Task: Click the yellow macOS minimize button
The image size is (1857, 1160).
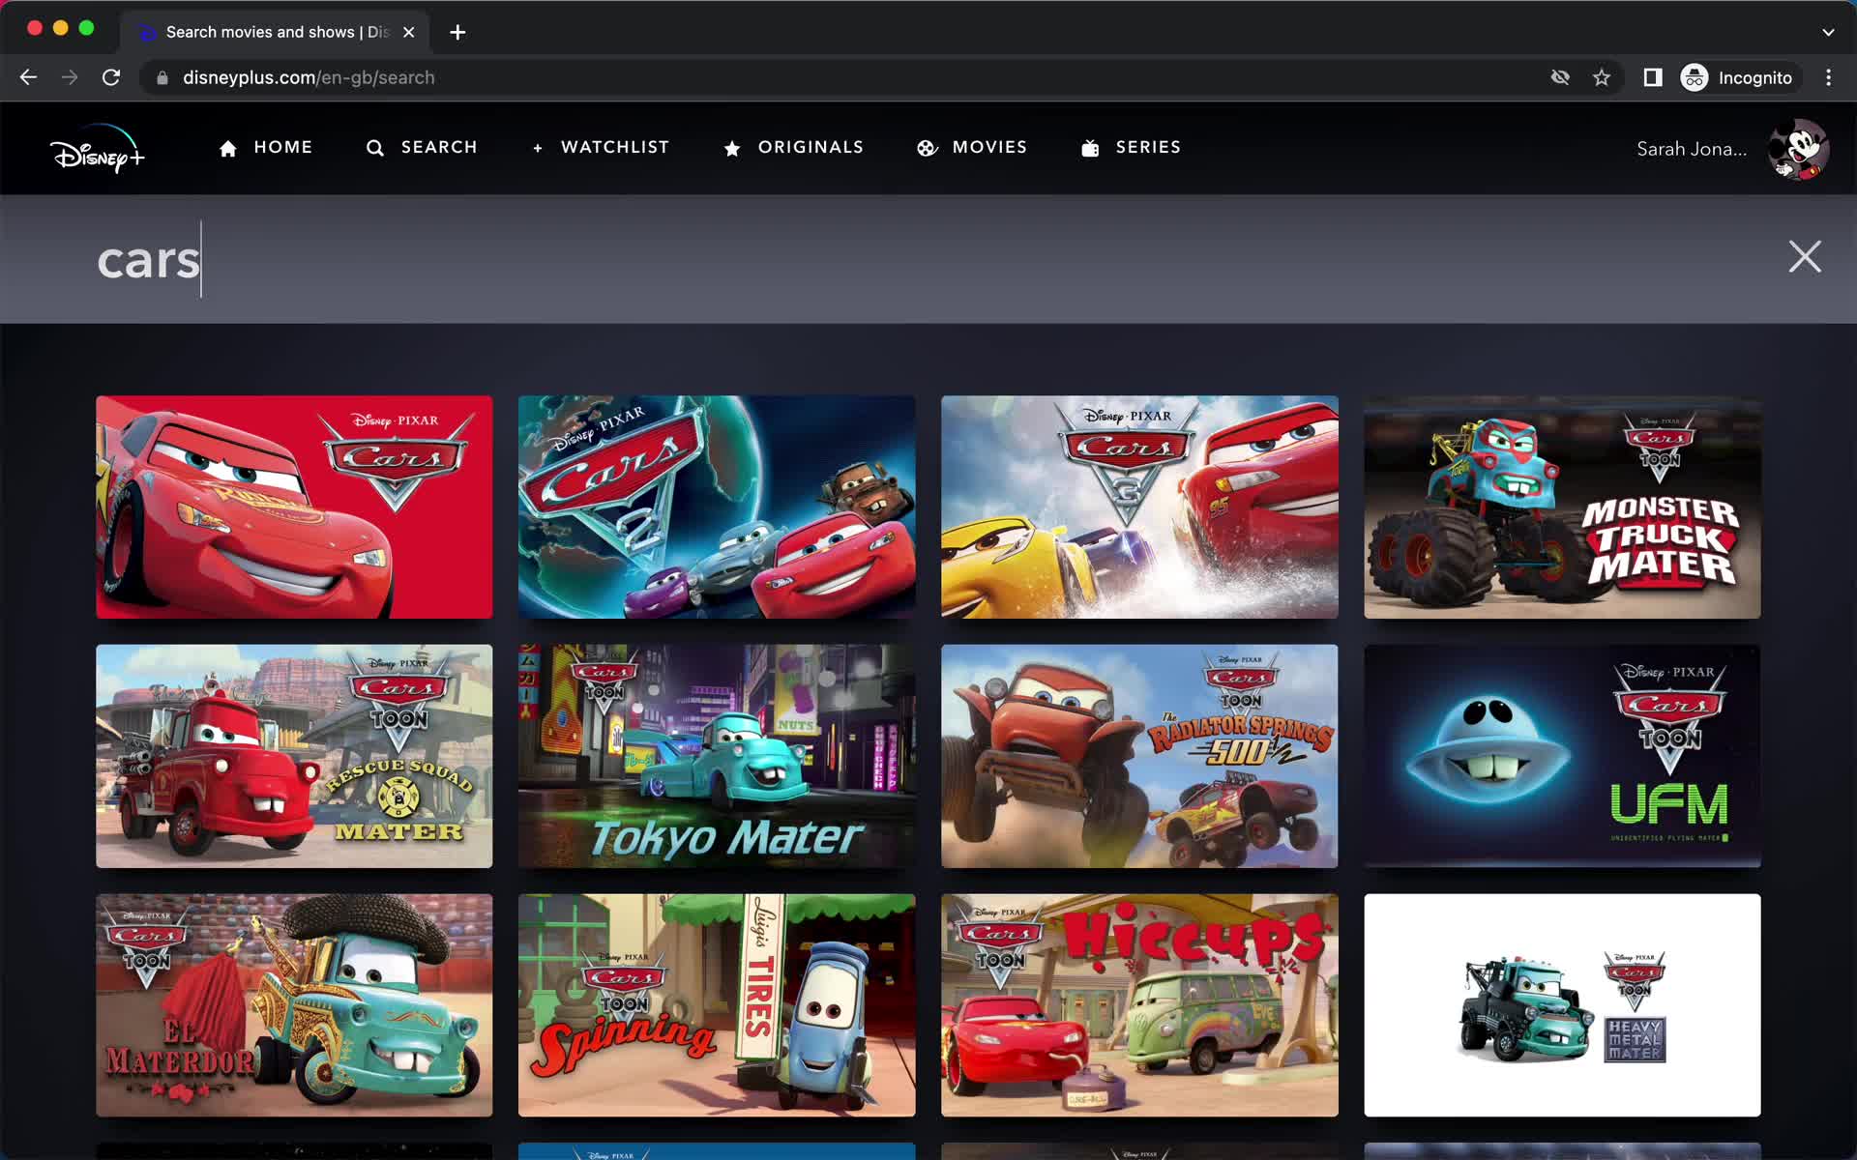Action: 61,28
